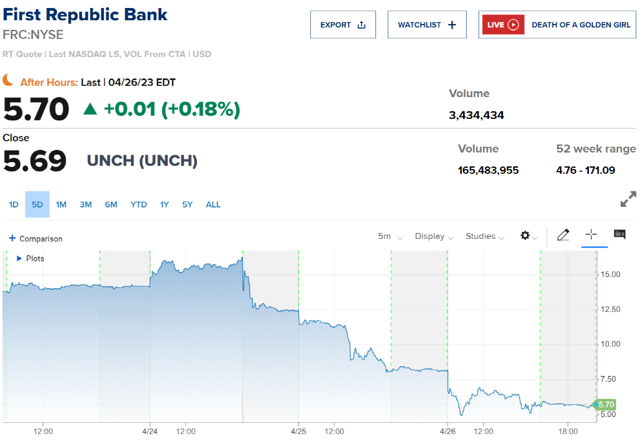Click the plus icon beside Comparison

click(12, 238)
